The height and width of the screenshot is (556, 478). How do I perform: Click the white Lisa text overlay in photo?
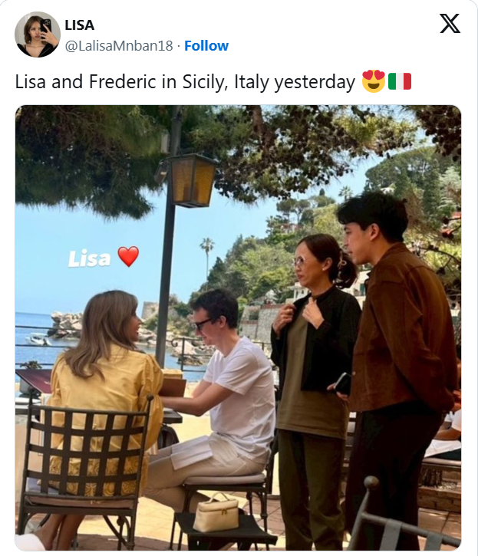point(89,259)
